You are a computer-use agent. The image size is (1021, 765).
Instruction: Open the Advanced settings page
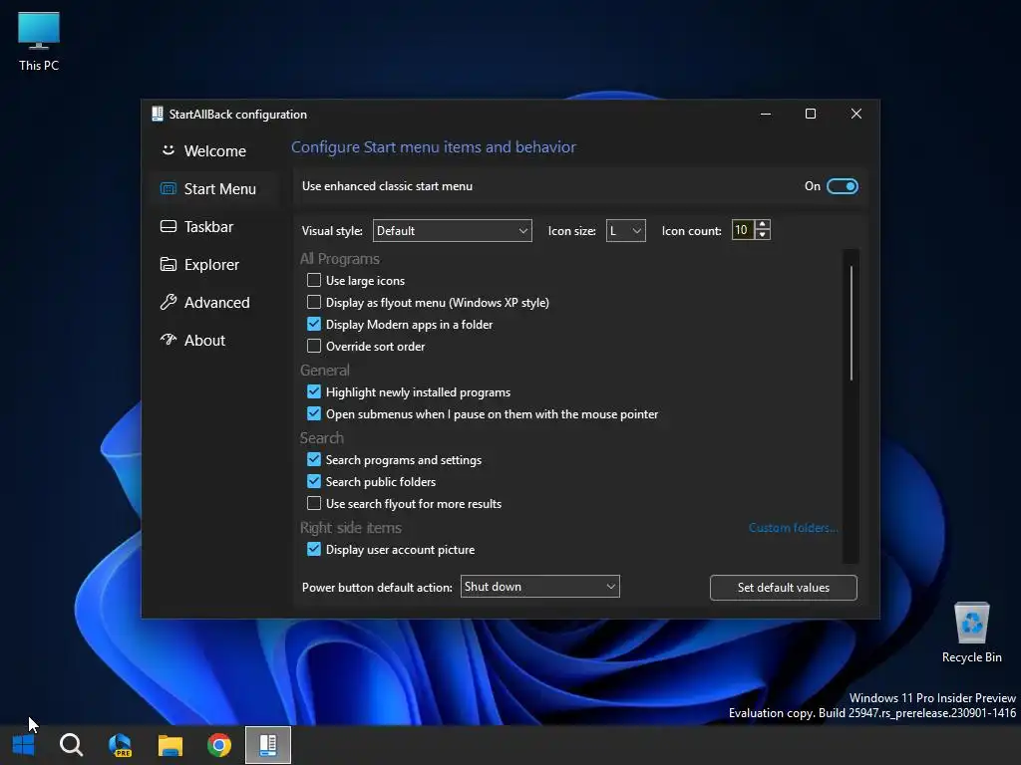(x=215, y=302)
